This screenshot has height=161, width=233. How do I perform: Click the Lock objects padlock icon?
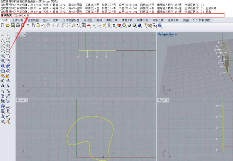point(114,25)
